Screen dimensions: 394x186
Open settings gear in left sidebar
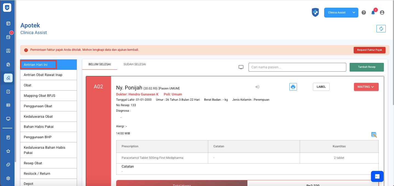point(8,178)
